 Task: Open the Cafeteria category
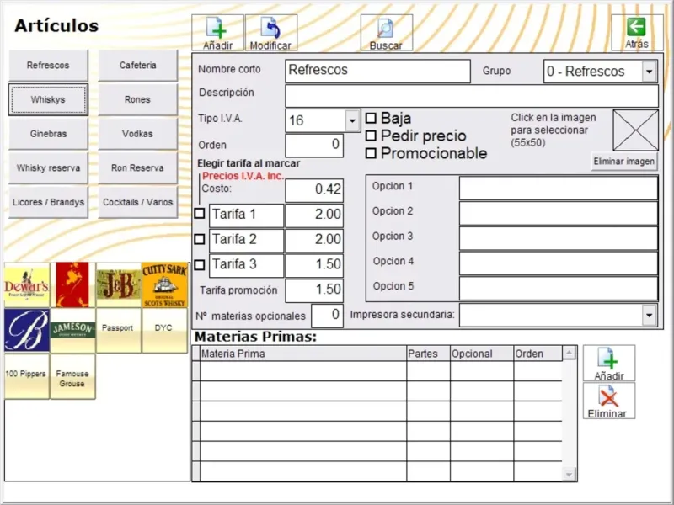click(137, 66)
